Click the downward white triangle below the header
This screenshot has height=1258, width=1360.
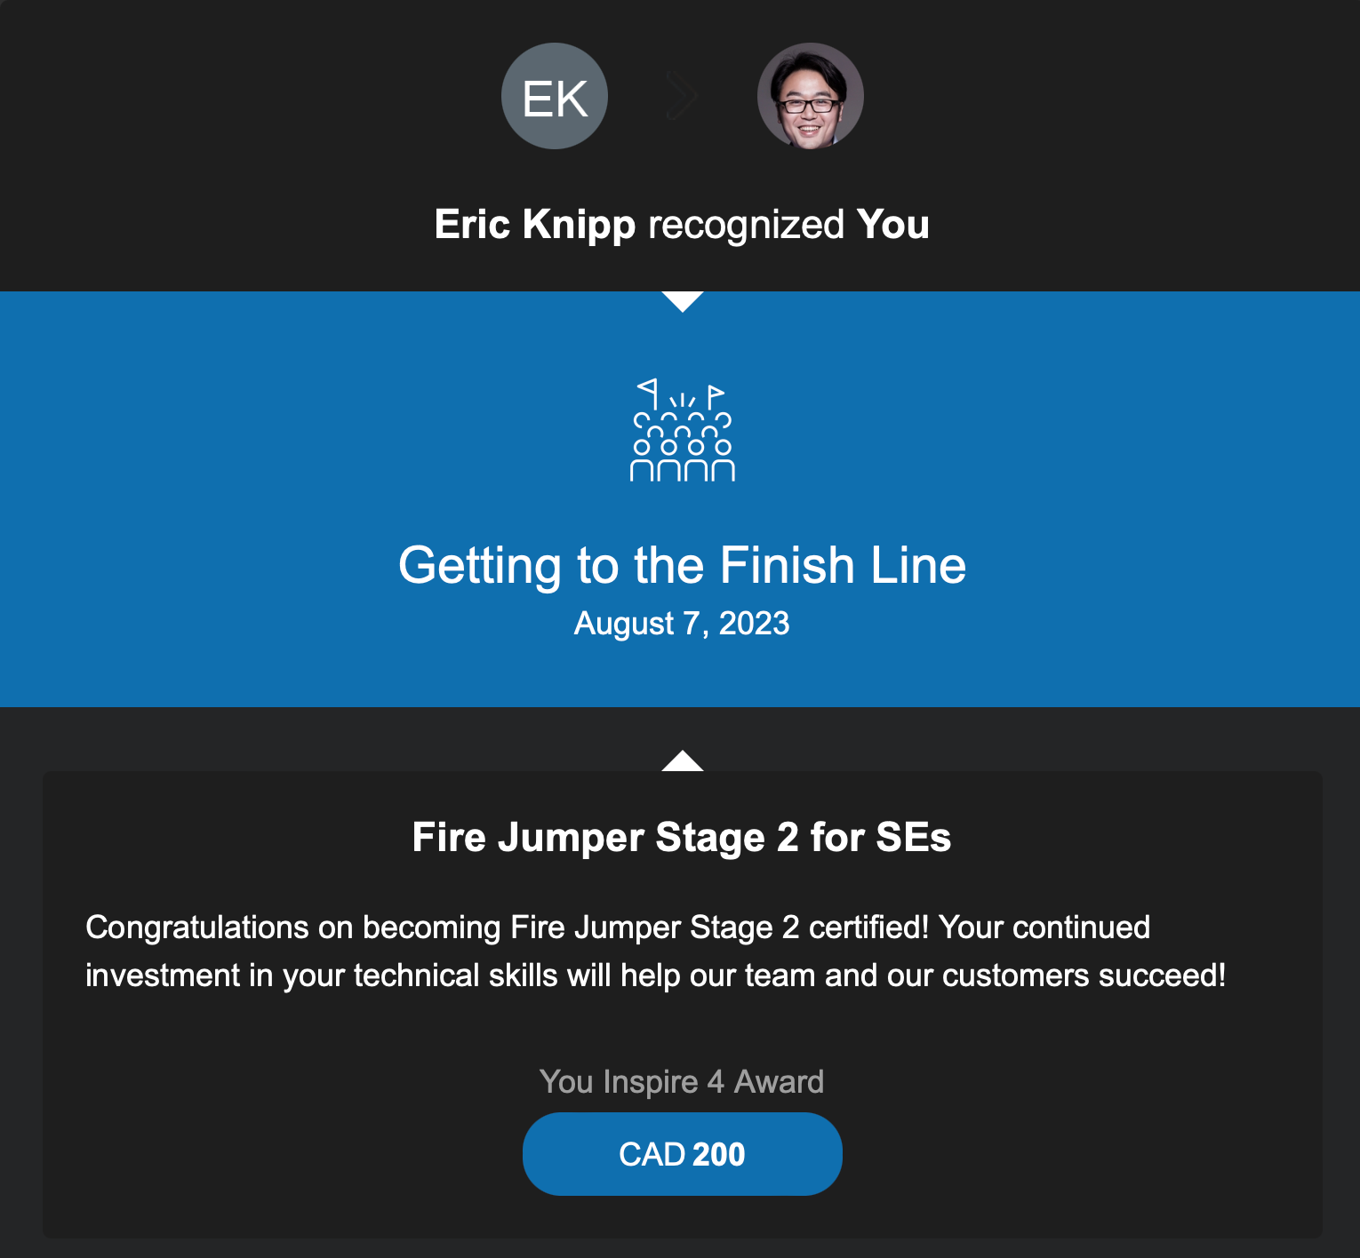683,301
